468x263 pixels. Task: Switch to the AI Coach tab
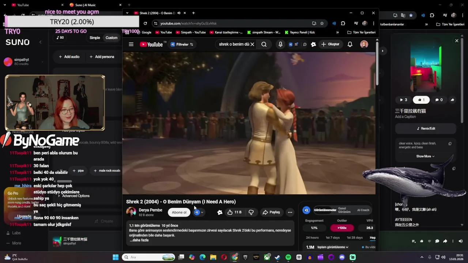point(363,210)
